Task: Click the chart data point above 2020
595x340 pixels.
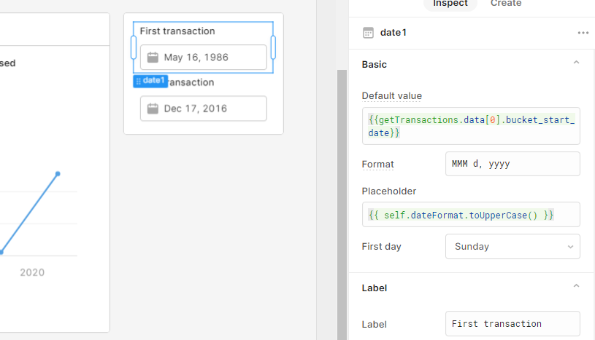Action: point(58,173)
